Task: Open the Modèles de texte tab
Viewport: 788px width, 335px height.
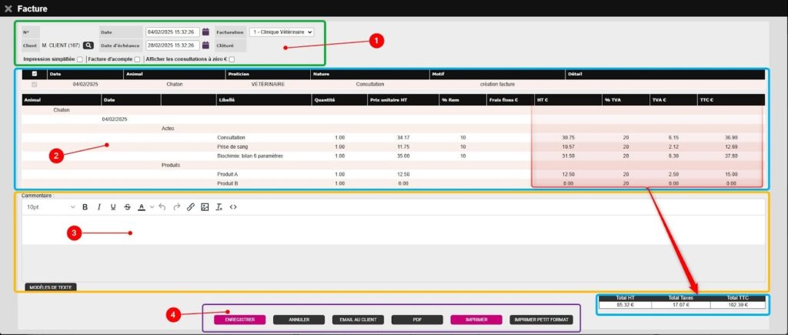Action: click(x=50, y=287)
